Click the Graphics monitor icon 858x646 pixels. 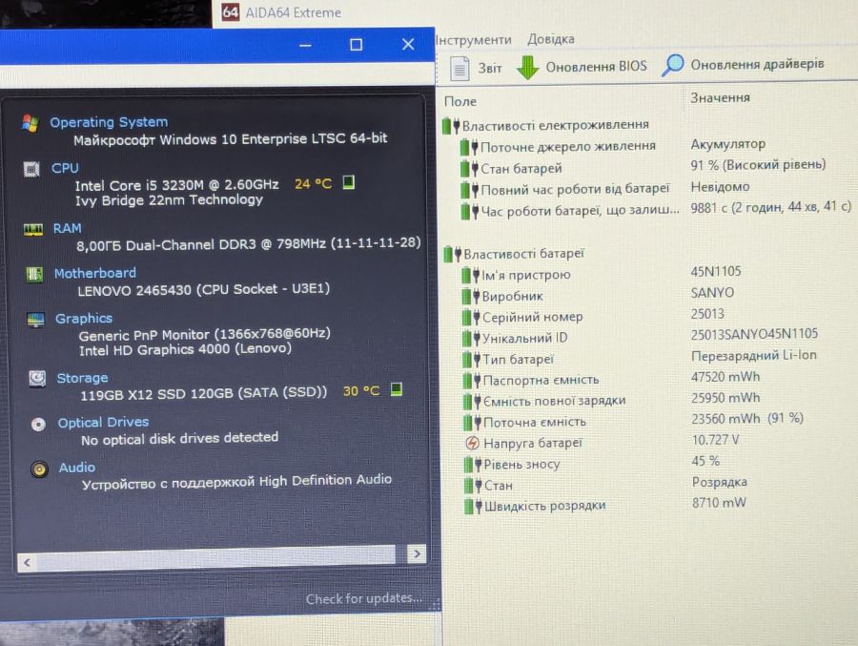click(x=35, y=320)
